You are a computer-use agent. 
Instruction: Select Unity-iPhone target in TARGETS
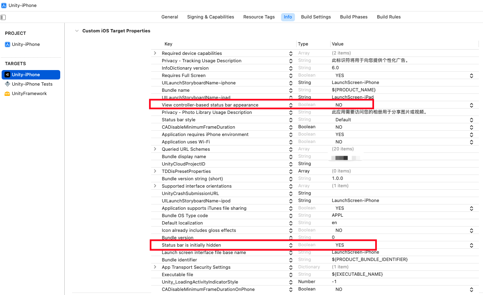coord(31,75)
